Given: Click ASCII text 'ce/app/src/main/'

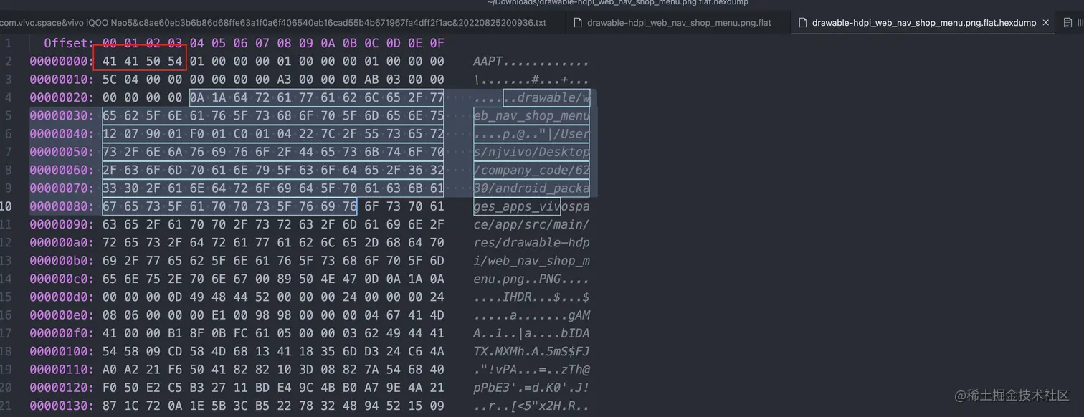Looking at the screenshot, I should point(531,224).
